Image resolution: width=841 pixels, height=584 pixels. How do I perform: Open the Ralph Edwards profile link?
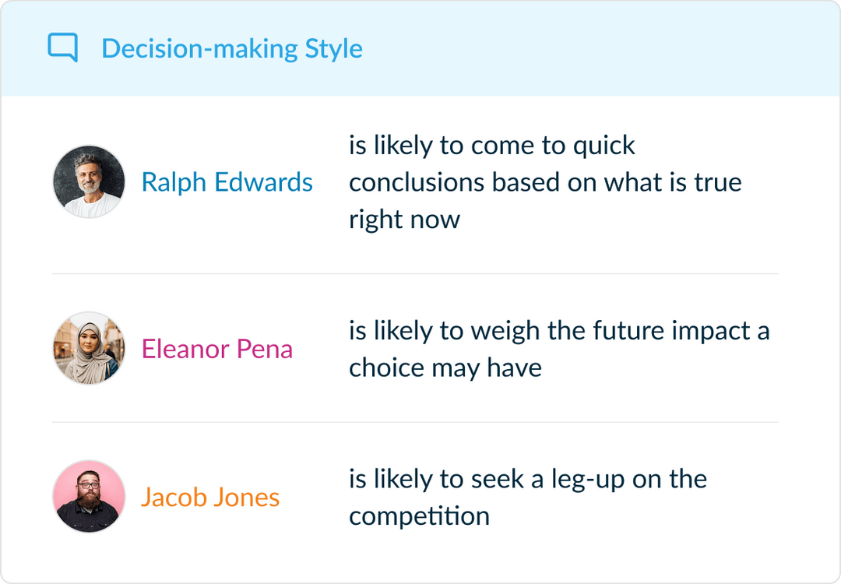[227, 181]
